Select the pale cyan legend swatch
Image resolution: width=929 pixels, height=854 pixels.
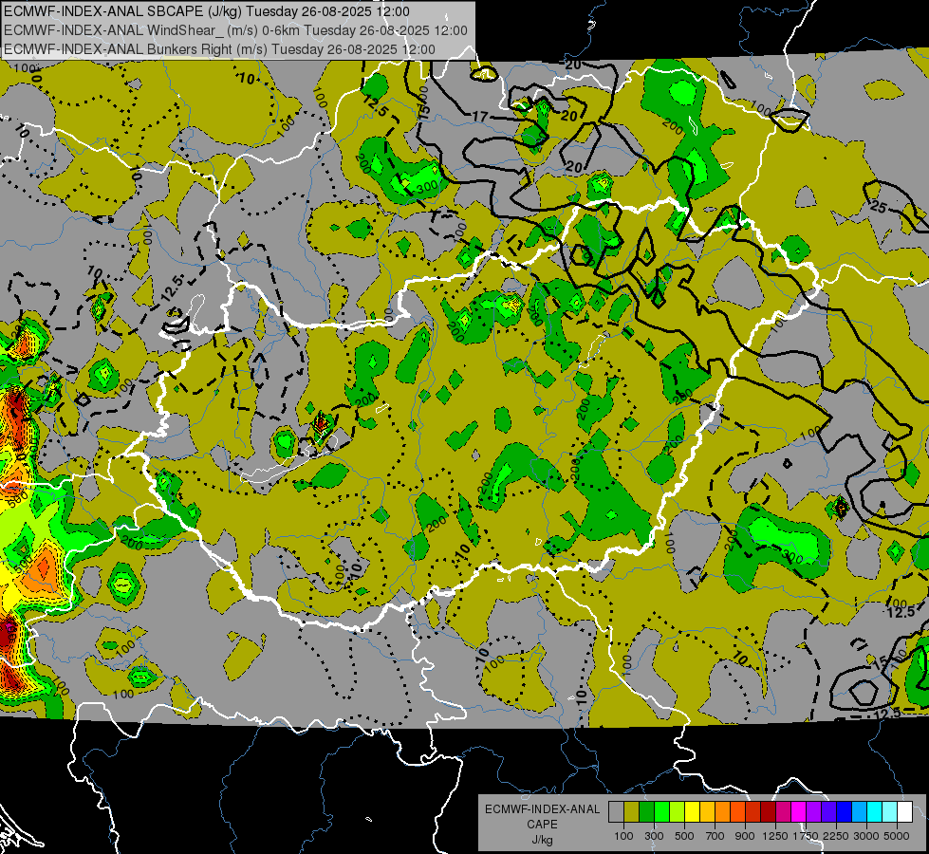(890, 812)
